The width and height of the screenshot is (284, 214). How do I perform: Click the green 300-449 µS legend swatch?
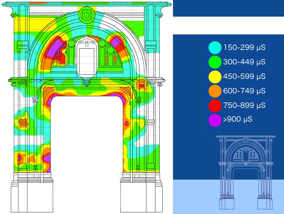pyautogui.click(x=215, y=62)
